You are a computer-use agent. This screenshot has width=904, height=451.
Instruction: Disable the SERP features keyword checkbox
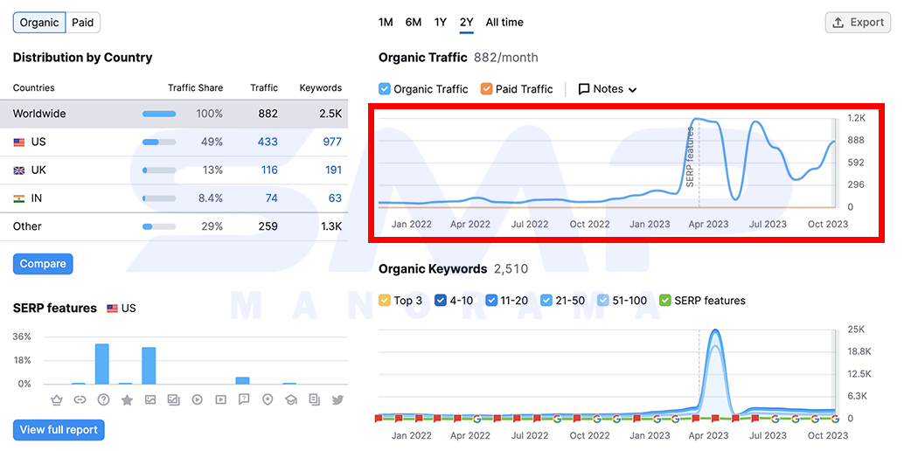(664, 301)
